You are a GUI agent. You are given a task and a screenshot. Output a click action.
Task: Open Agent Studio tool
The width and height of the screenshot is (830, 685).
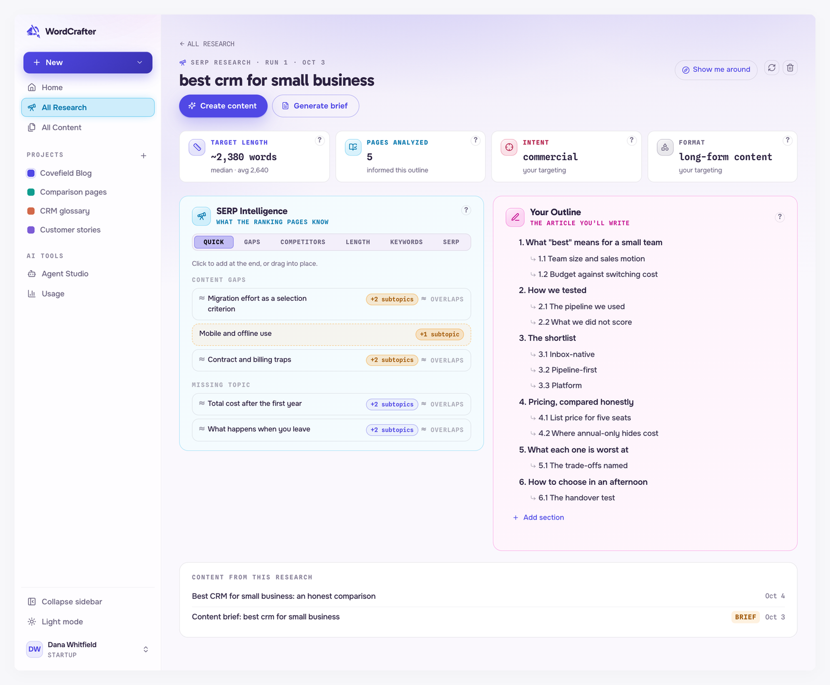[88, 274]
